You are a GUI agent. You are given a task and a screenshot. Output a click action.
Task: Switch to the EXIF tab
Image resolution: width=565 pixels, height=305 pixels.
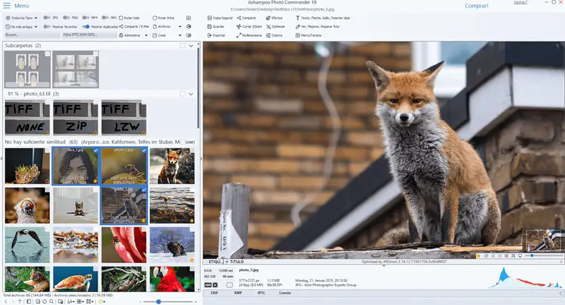(x=214, y=293)
